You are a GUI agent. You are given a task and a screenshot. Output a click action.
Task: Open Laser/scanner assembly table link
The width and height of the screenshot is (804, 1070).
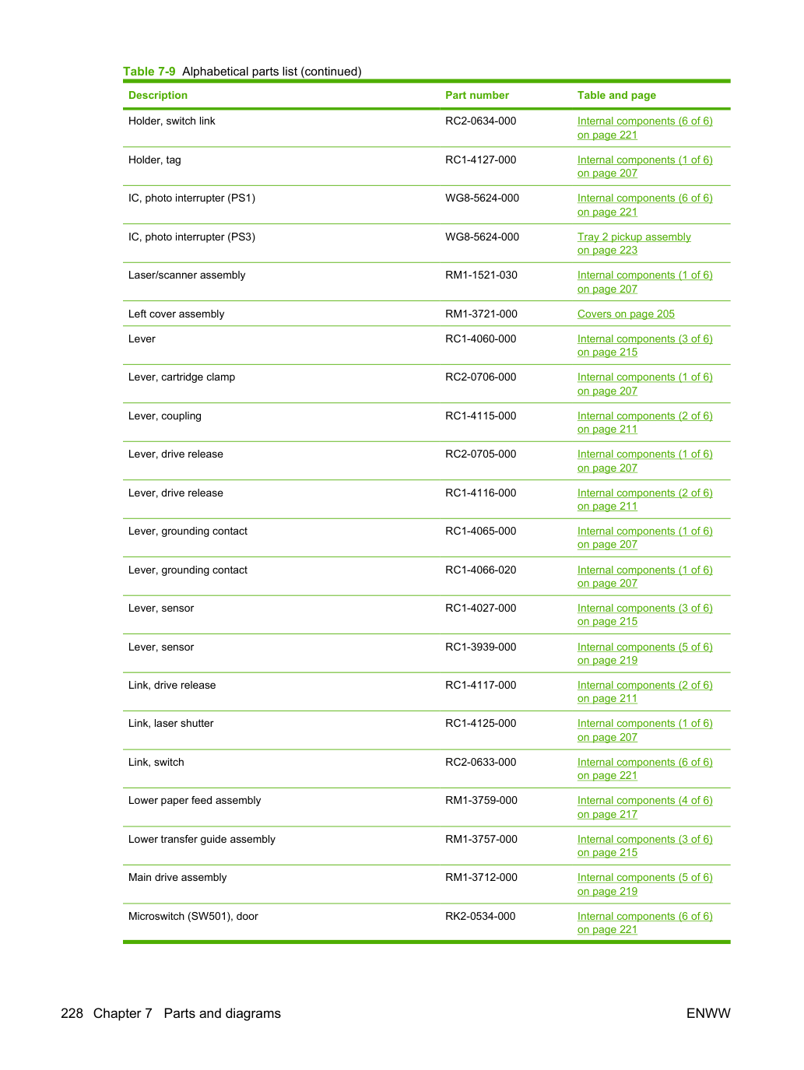(644, 282)
